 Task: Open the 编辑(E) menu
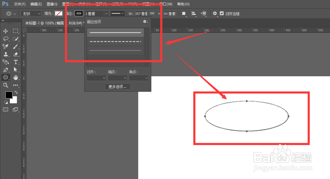(x=36, y=4)
